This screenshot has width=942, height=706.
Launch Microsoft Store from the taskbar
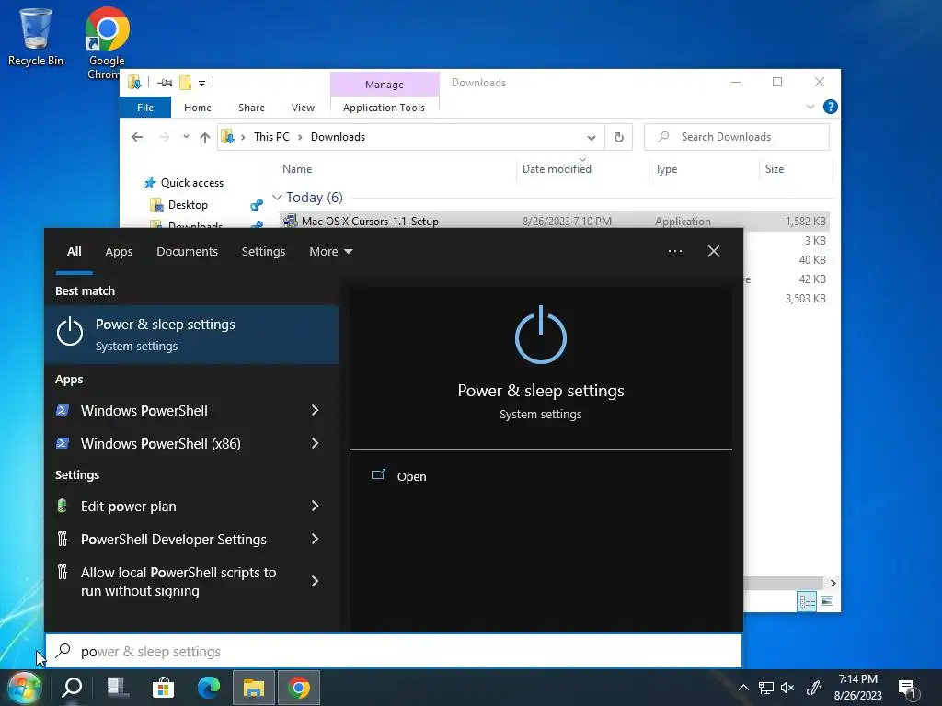(163, 688)
